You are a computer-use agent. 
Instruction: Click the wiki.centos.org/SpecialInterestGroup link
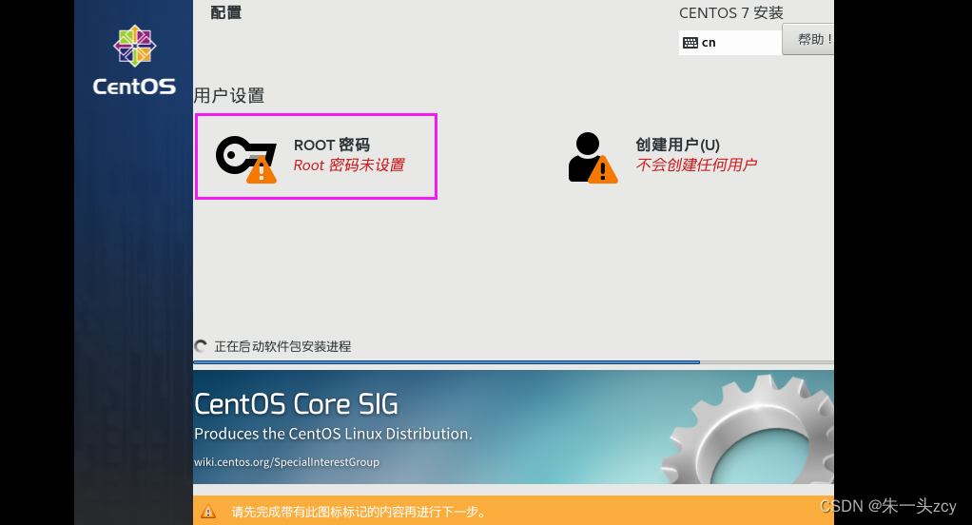coord(286,462)
